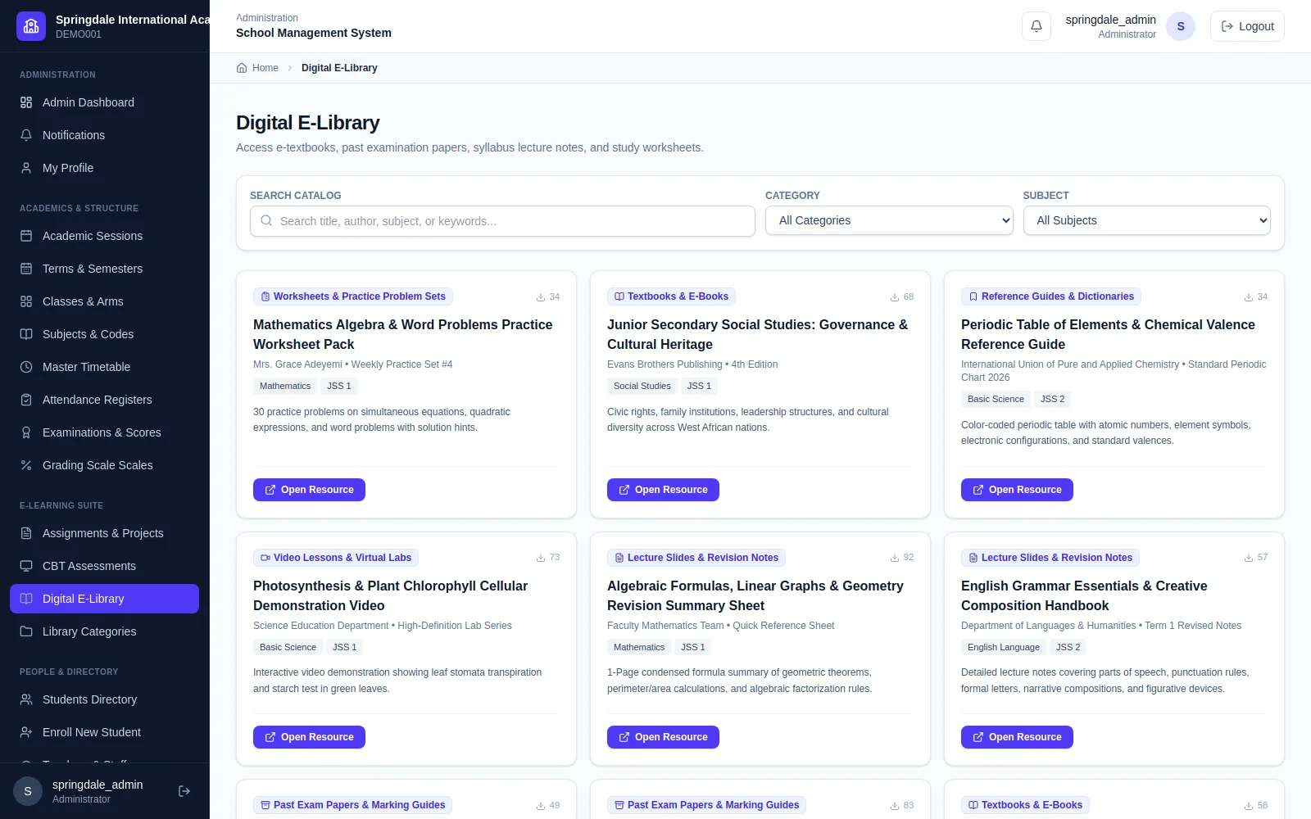The height and width of the screenshot is (819, 1311).
Task: Go to Assignments & Projects
Action: pyautogui.click(x=105, y=533)
